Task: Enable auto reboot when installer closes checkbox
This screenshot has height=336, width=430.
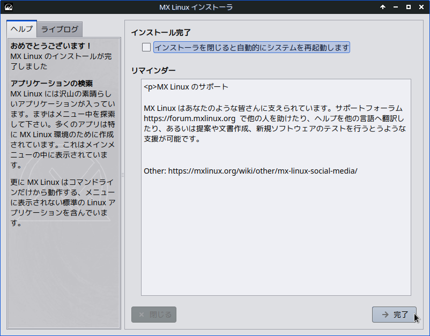Action: point(146,47)
